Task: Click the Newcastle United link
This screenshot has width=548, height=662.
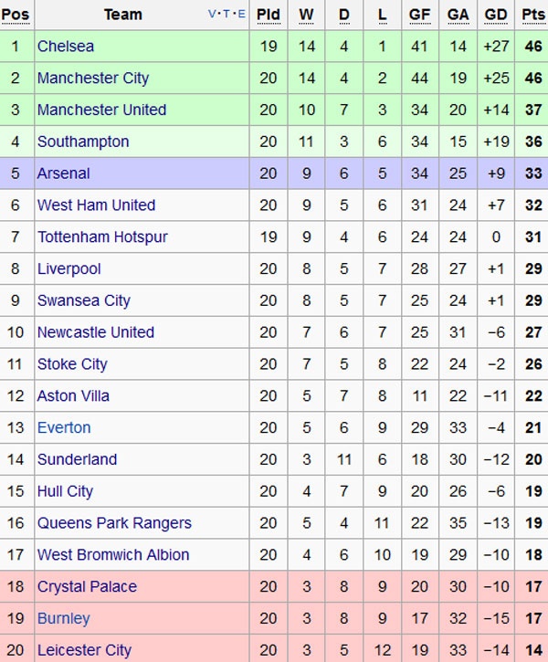Action: [96, 332]
